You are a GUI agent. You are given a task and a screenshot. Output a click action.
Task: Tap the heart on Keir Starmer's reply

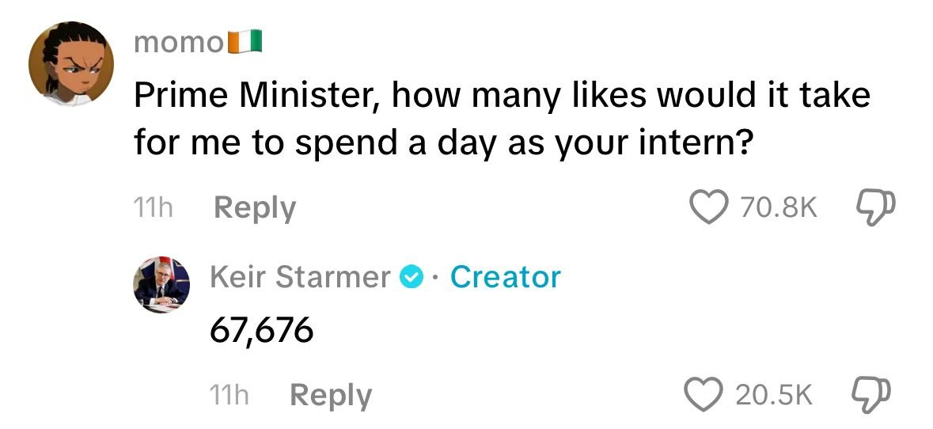[705, 395]
